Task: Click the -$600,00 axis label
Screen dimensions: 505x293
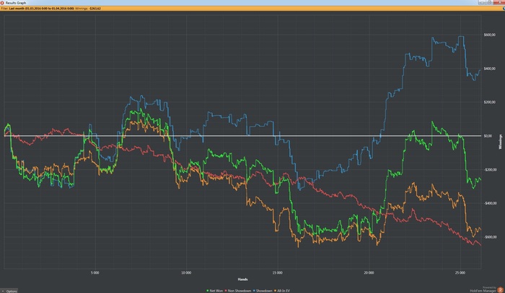Action: click(490, 237)
